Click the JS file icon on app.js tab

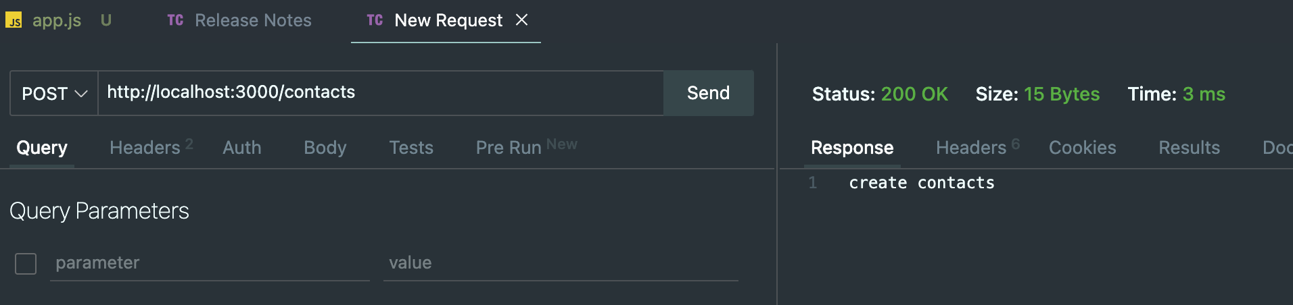click(14, 20)
